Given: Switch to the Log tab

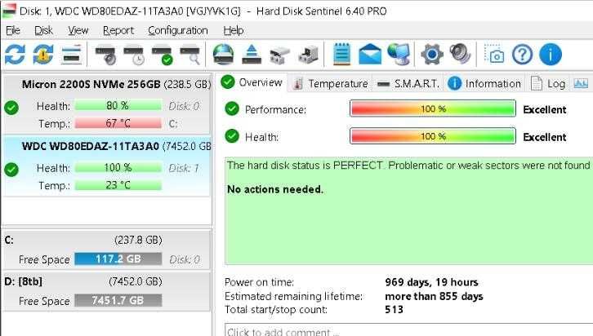Looking at the screenshot, I should coord(548,83).
